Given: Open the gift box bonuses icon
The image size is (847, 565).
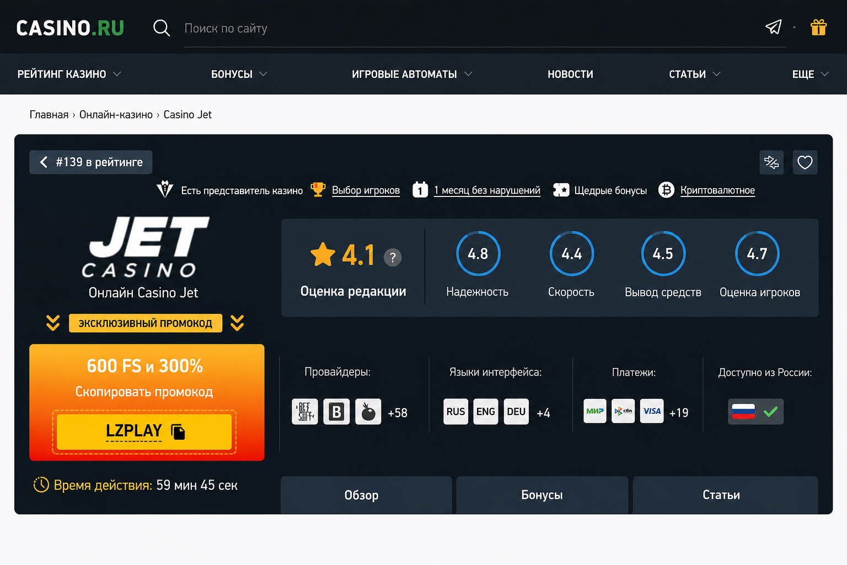Looking at the screenshot, I should tap(818, 27).
